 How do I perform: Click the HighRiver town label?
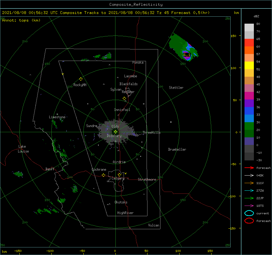tap(125, 213)
